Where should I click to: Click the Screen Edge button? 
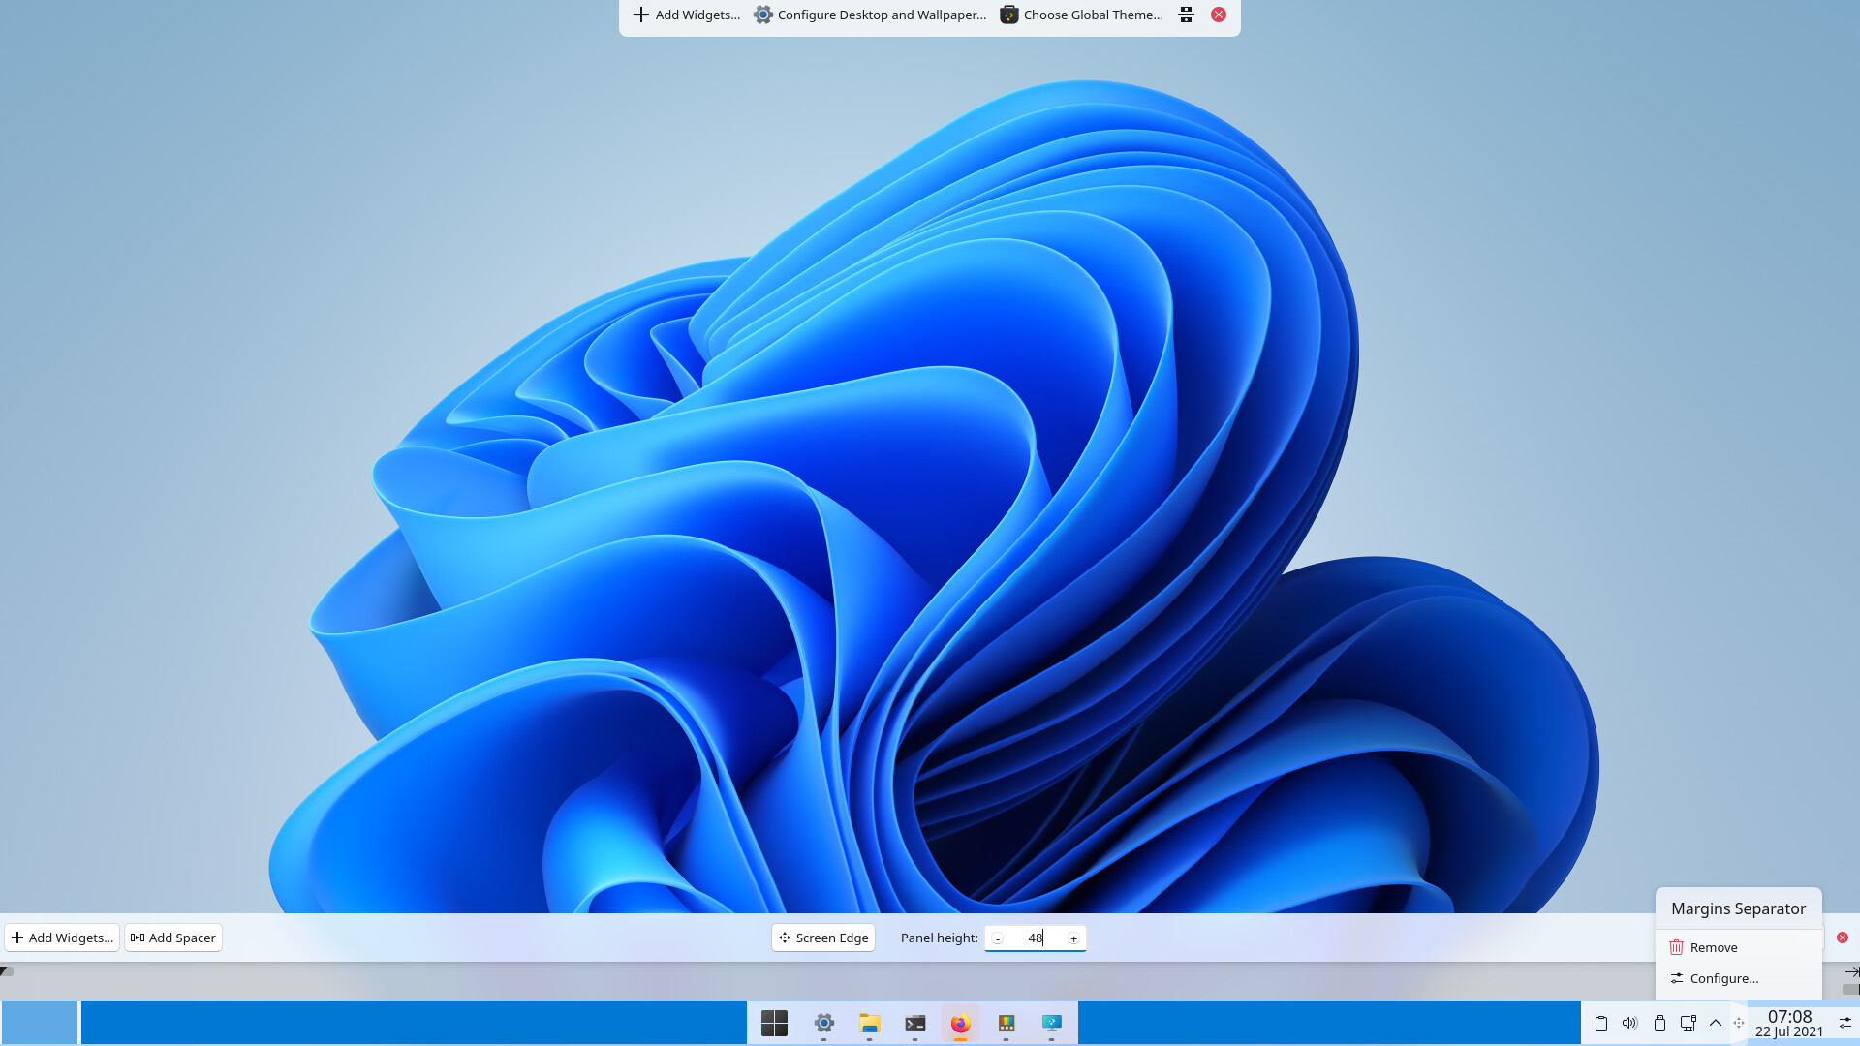point(823,938)
